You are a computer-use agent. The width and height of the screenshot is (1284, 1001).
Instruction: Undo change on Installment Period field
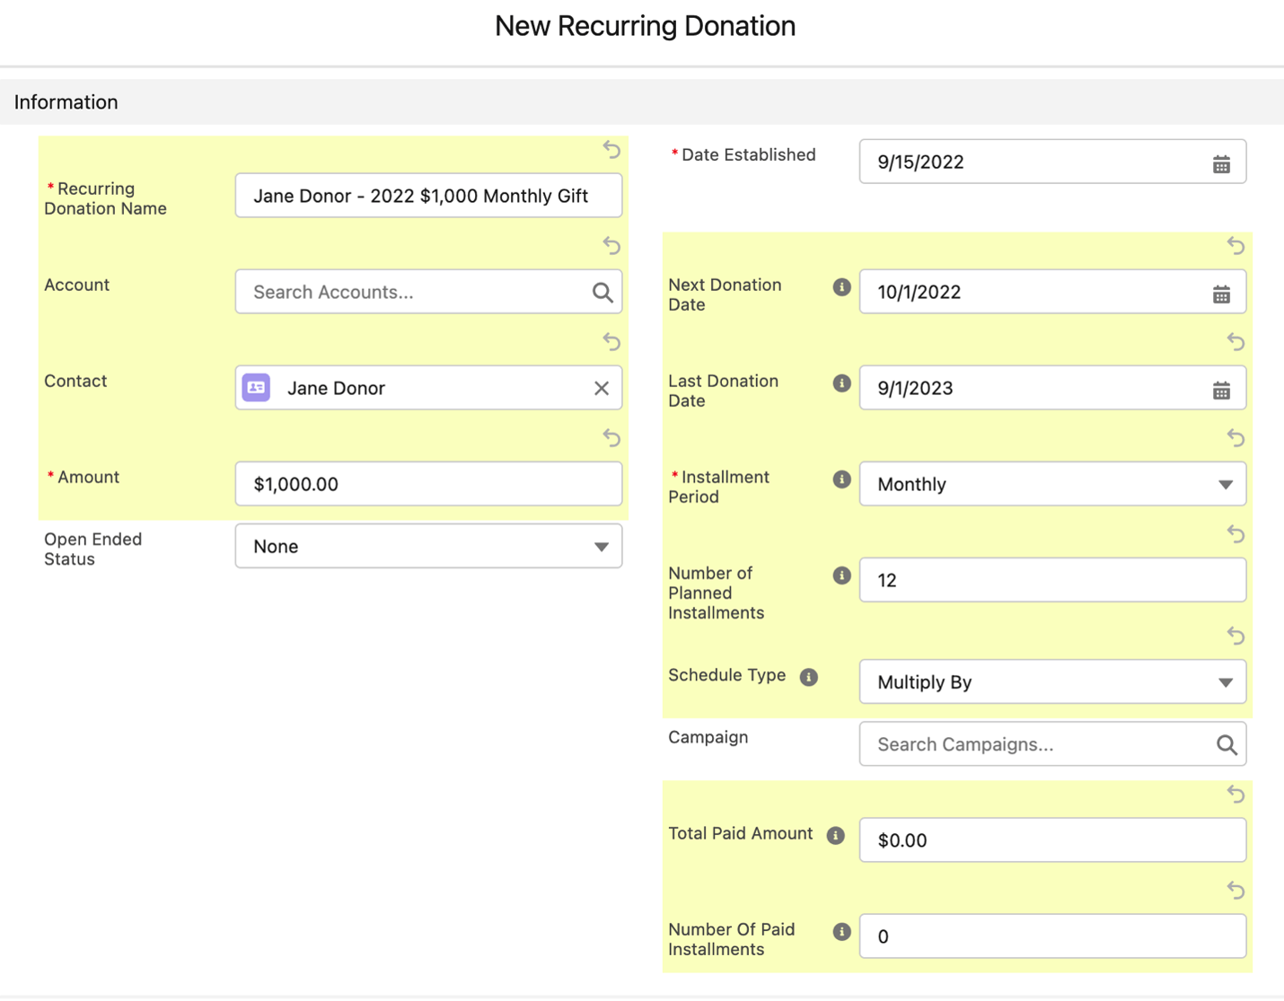pyautogui.click(x=1236, y=437)
